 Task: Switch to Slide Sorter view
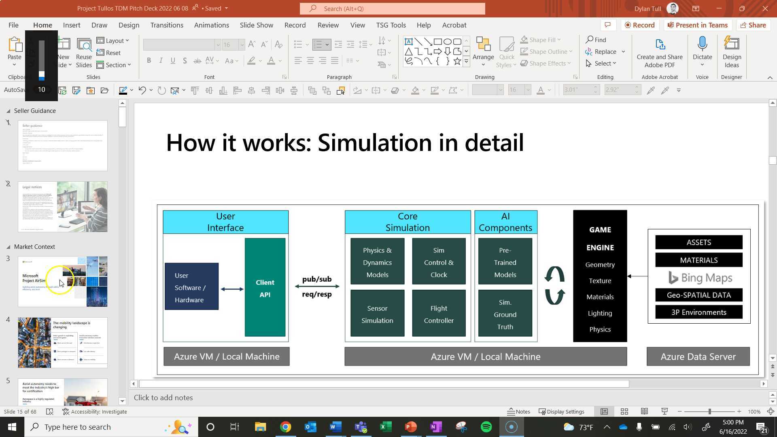tap(624, 412)
